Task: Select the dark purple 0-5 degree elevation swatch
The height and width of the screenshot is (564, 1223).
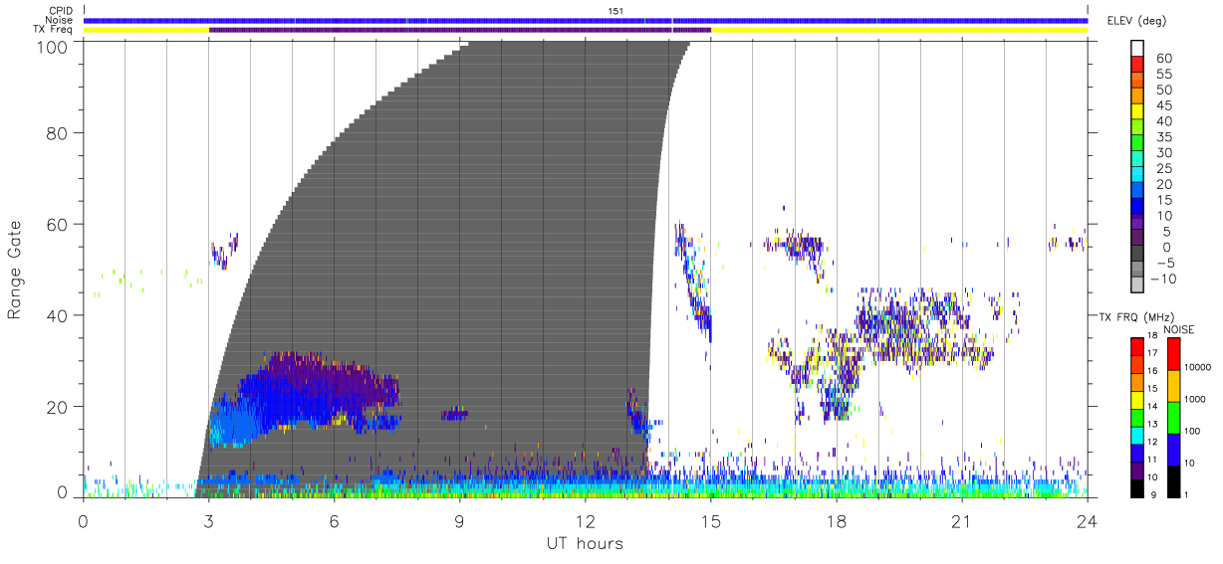Action: pyautogui.click(x=1137, y=239)
